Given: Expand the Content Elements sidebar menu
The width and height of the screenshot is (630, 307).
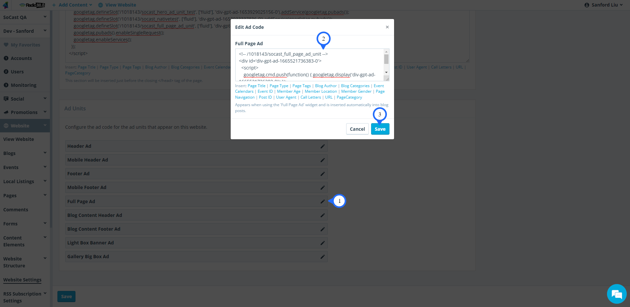Looking at the screenshot, I should coord(25,241).
